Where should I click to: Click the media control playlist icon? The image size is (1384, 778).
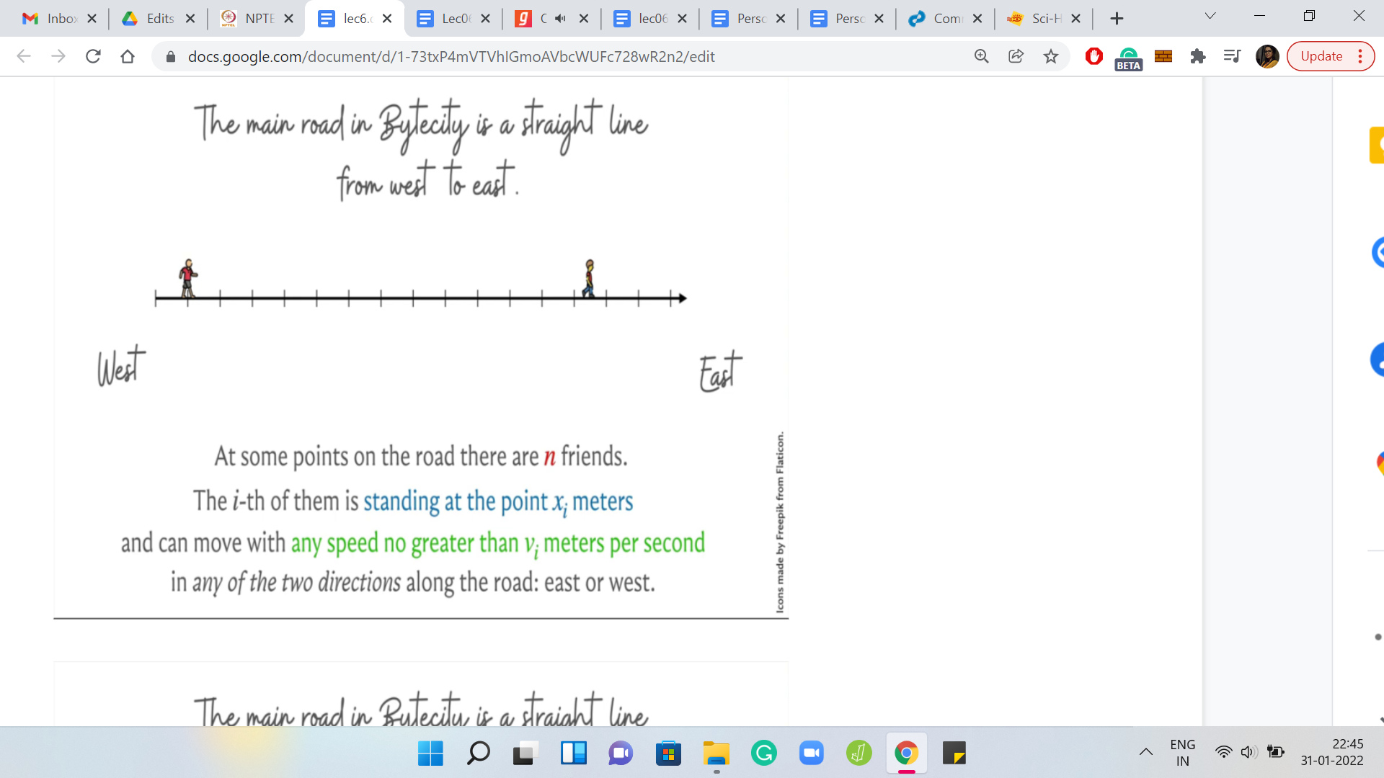click(x=1232, y=56)
